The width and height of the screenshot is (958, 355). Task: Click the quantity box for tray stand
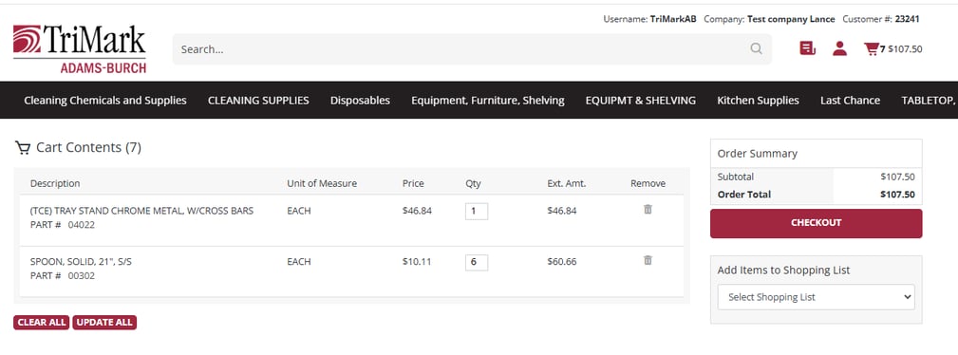point(476,212)
